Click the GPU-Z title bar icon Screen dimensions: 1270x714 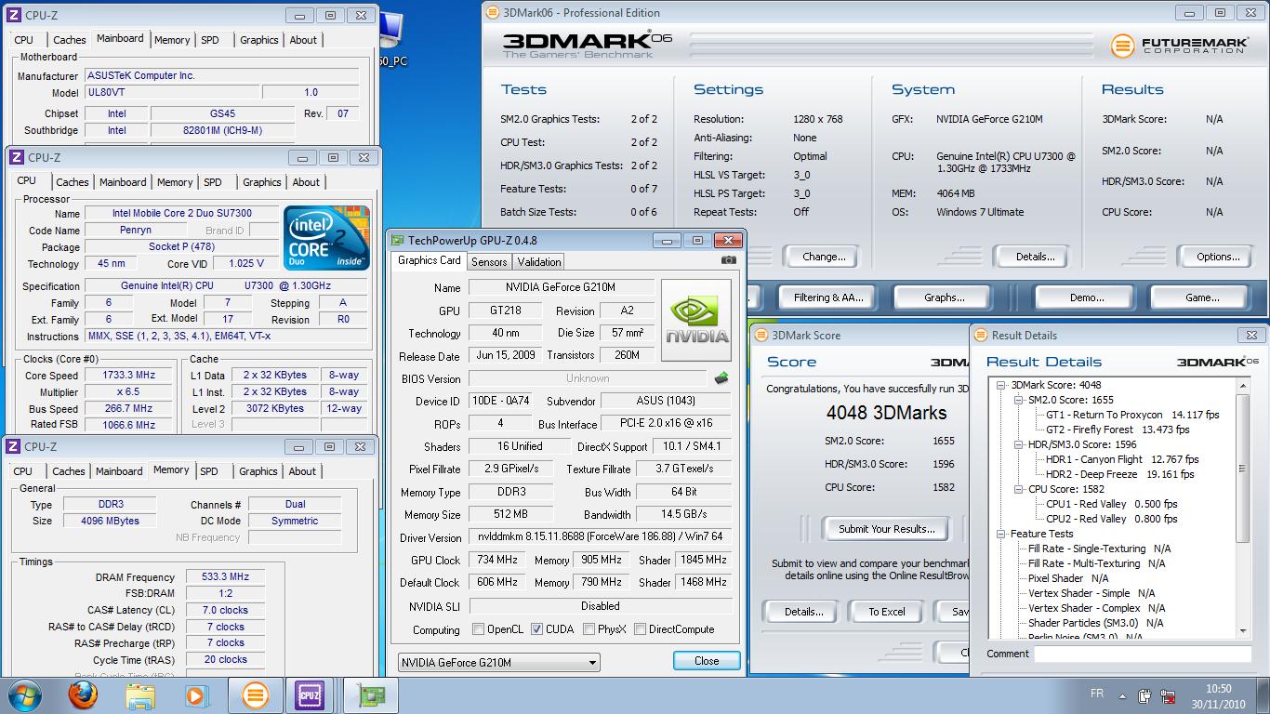point(398,240)
